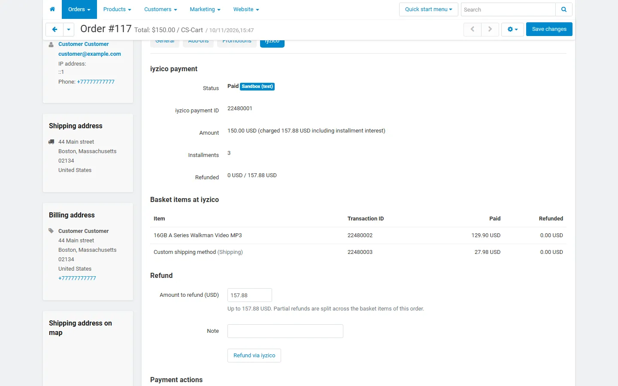Focus the top Search field

[508, 9]
